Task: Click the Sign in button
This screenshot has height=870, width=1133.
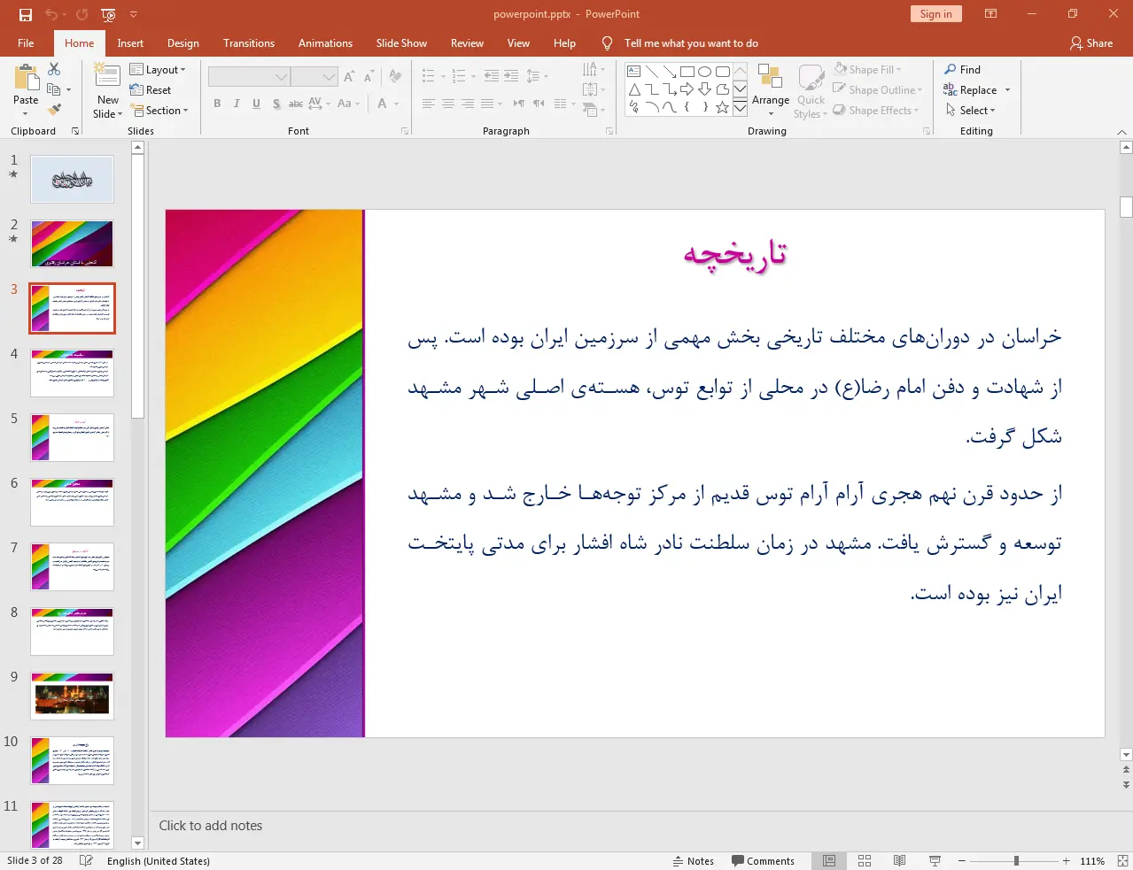Action: [935, 14]
